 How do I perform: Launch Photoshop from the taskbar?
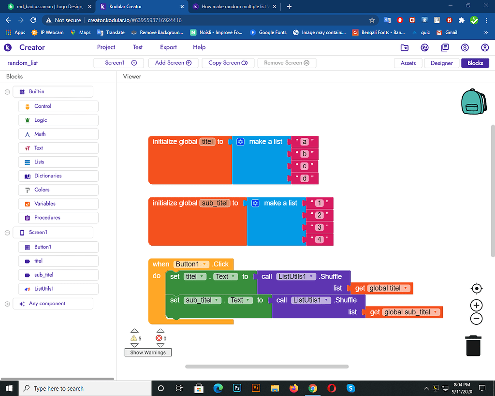[236, 388]
